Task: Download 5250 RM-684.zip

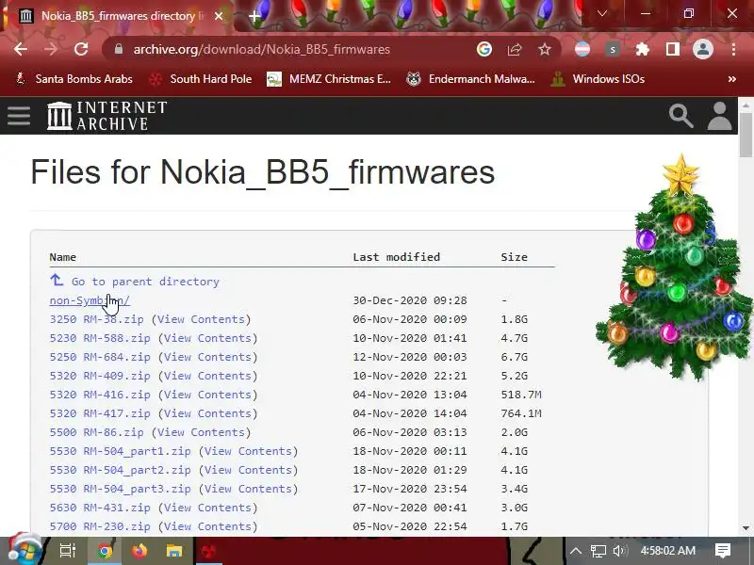Action: click(100, 357)
